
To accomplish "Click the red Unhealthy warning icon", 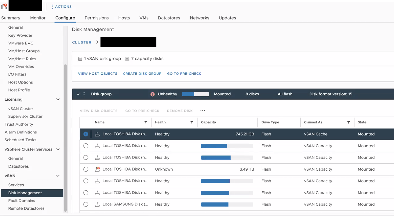I will click(x=152, y=94).
